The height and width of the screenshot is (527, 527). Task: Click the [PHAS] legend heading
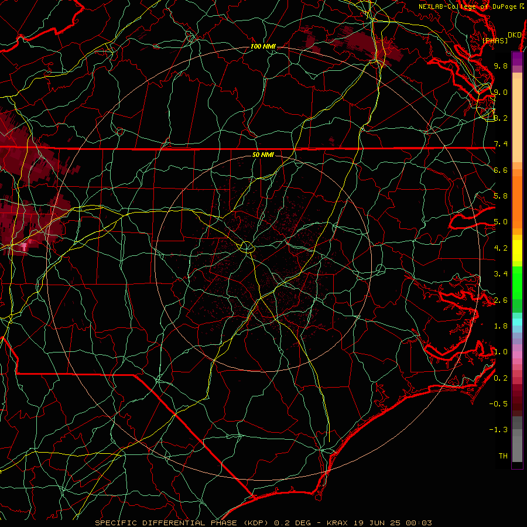point(495,41)
